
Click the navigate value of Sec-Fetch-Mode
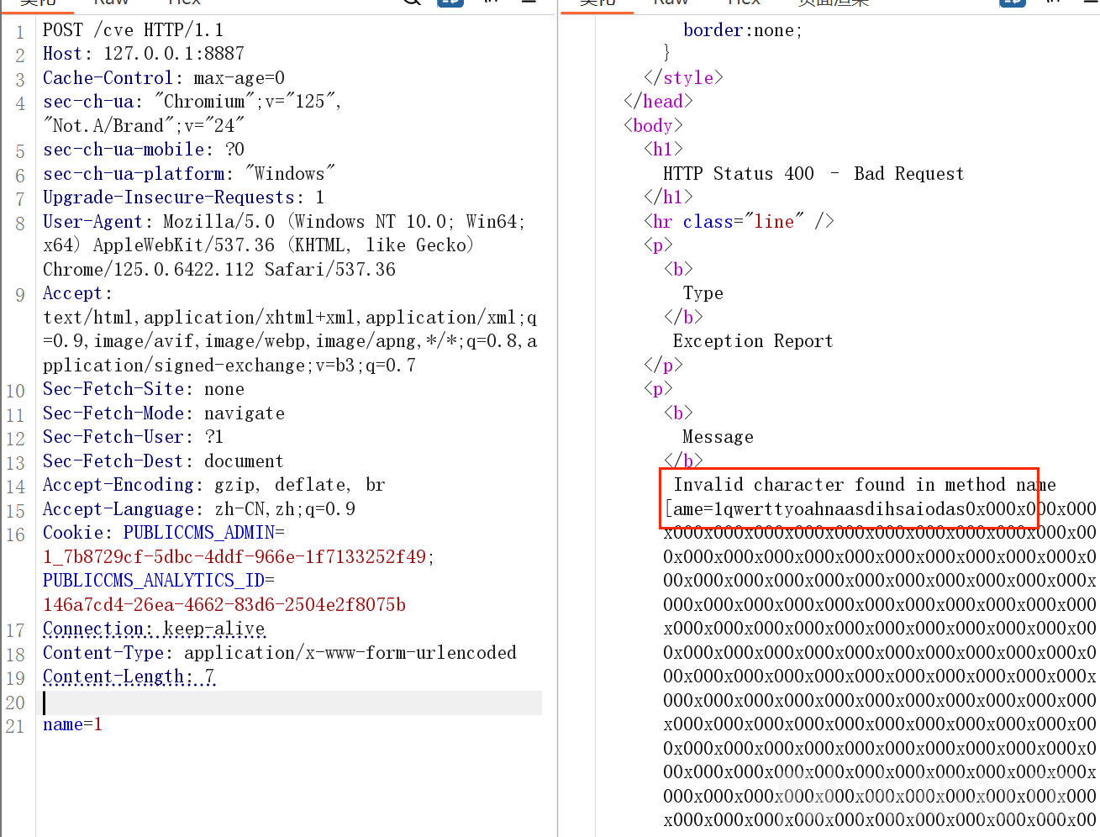(245, 413)
